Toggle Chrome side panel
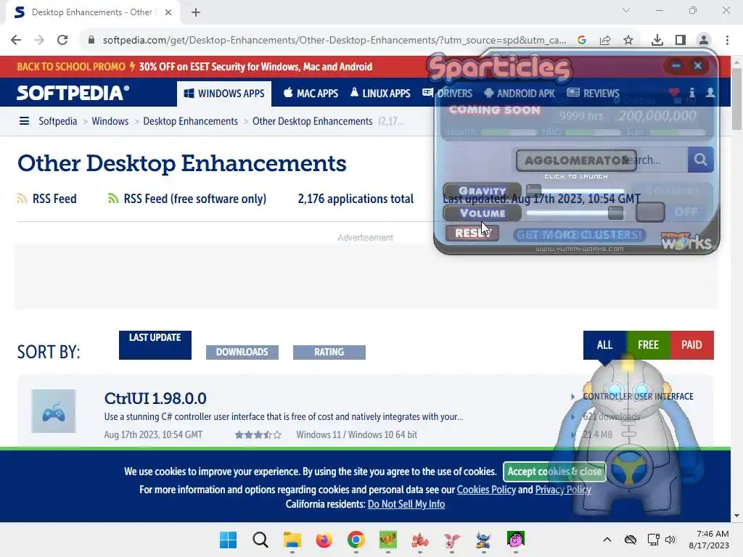Screen dimensions: 743x557 pos(681,41)
